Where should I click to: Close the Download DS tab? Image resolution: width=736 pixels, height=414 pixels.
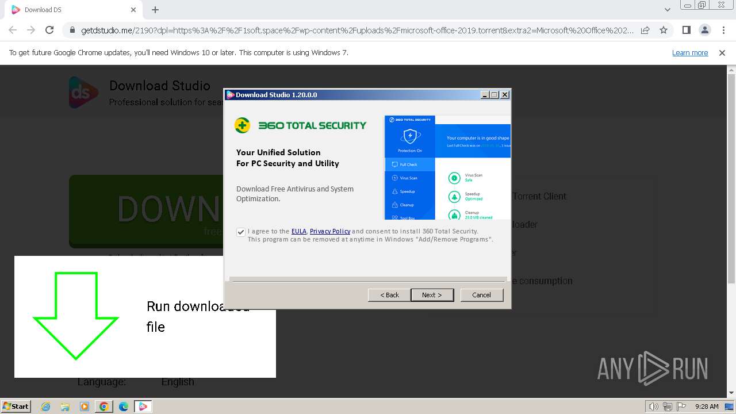pyautogui.click(x=133, y=10)
